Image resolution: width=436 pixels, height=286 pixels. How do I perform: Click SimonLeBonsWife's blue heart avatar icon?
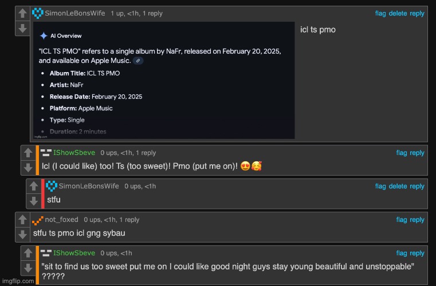coord(37,13)
